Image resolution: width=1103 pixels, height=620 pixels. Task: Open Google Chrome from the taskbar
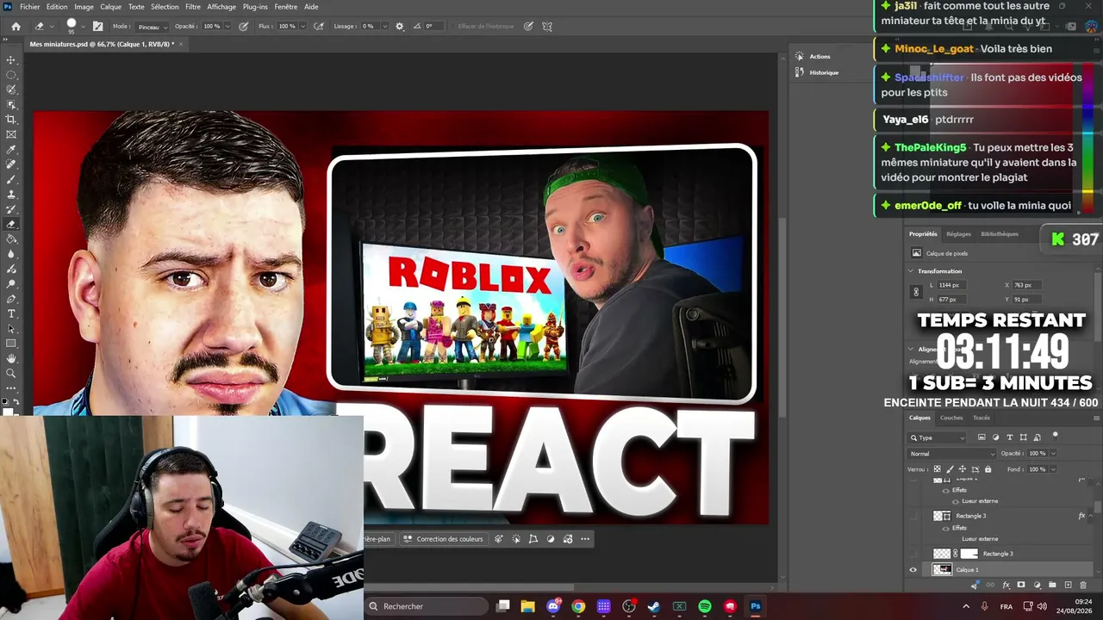[x=578, y=606]
